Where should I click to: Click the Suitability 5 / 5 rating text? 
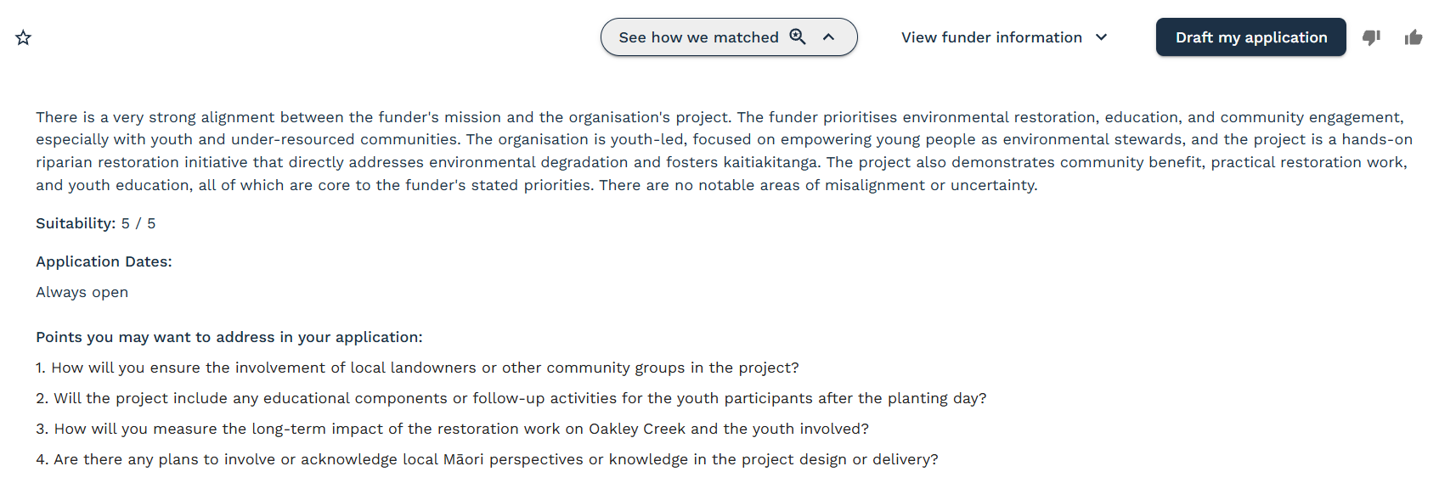[x=96, y=223]
